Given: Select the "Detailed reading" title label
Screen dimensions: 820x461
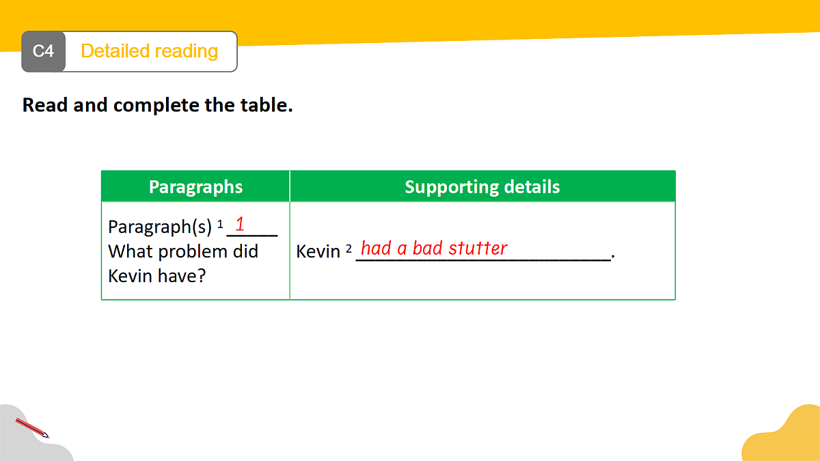Looking at the screenshot, I should click(149, 51).
